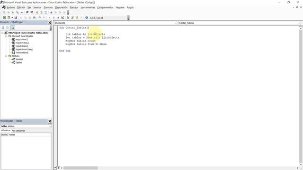Open the Complementos menu

pyautogui.click(x=105, y=8)
